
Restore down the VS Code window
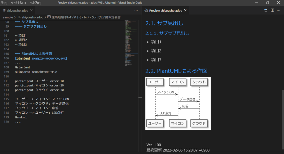click(x=267, y=3)
